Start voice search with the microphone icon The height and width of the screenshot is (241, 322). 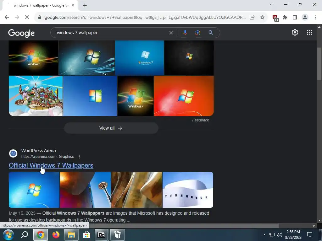pos(185,33)
